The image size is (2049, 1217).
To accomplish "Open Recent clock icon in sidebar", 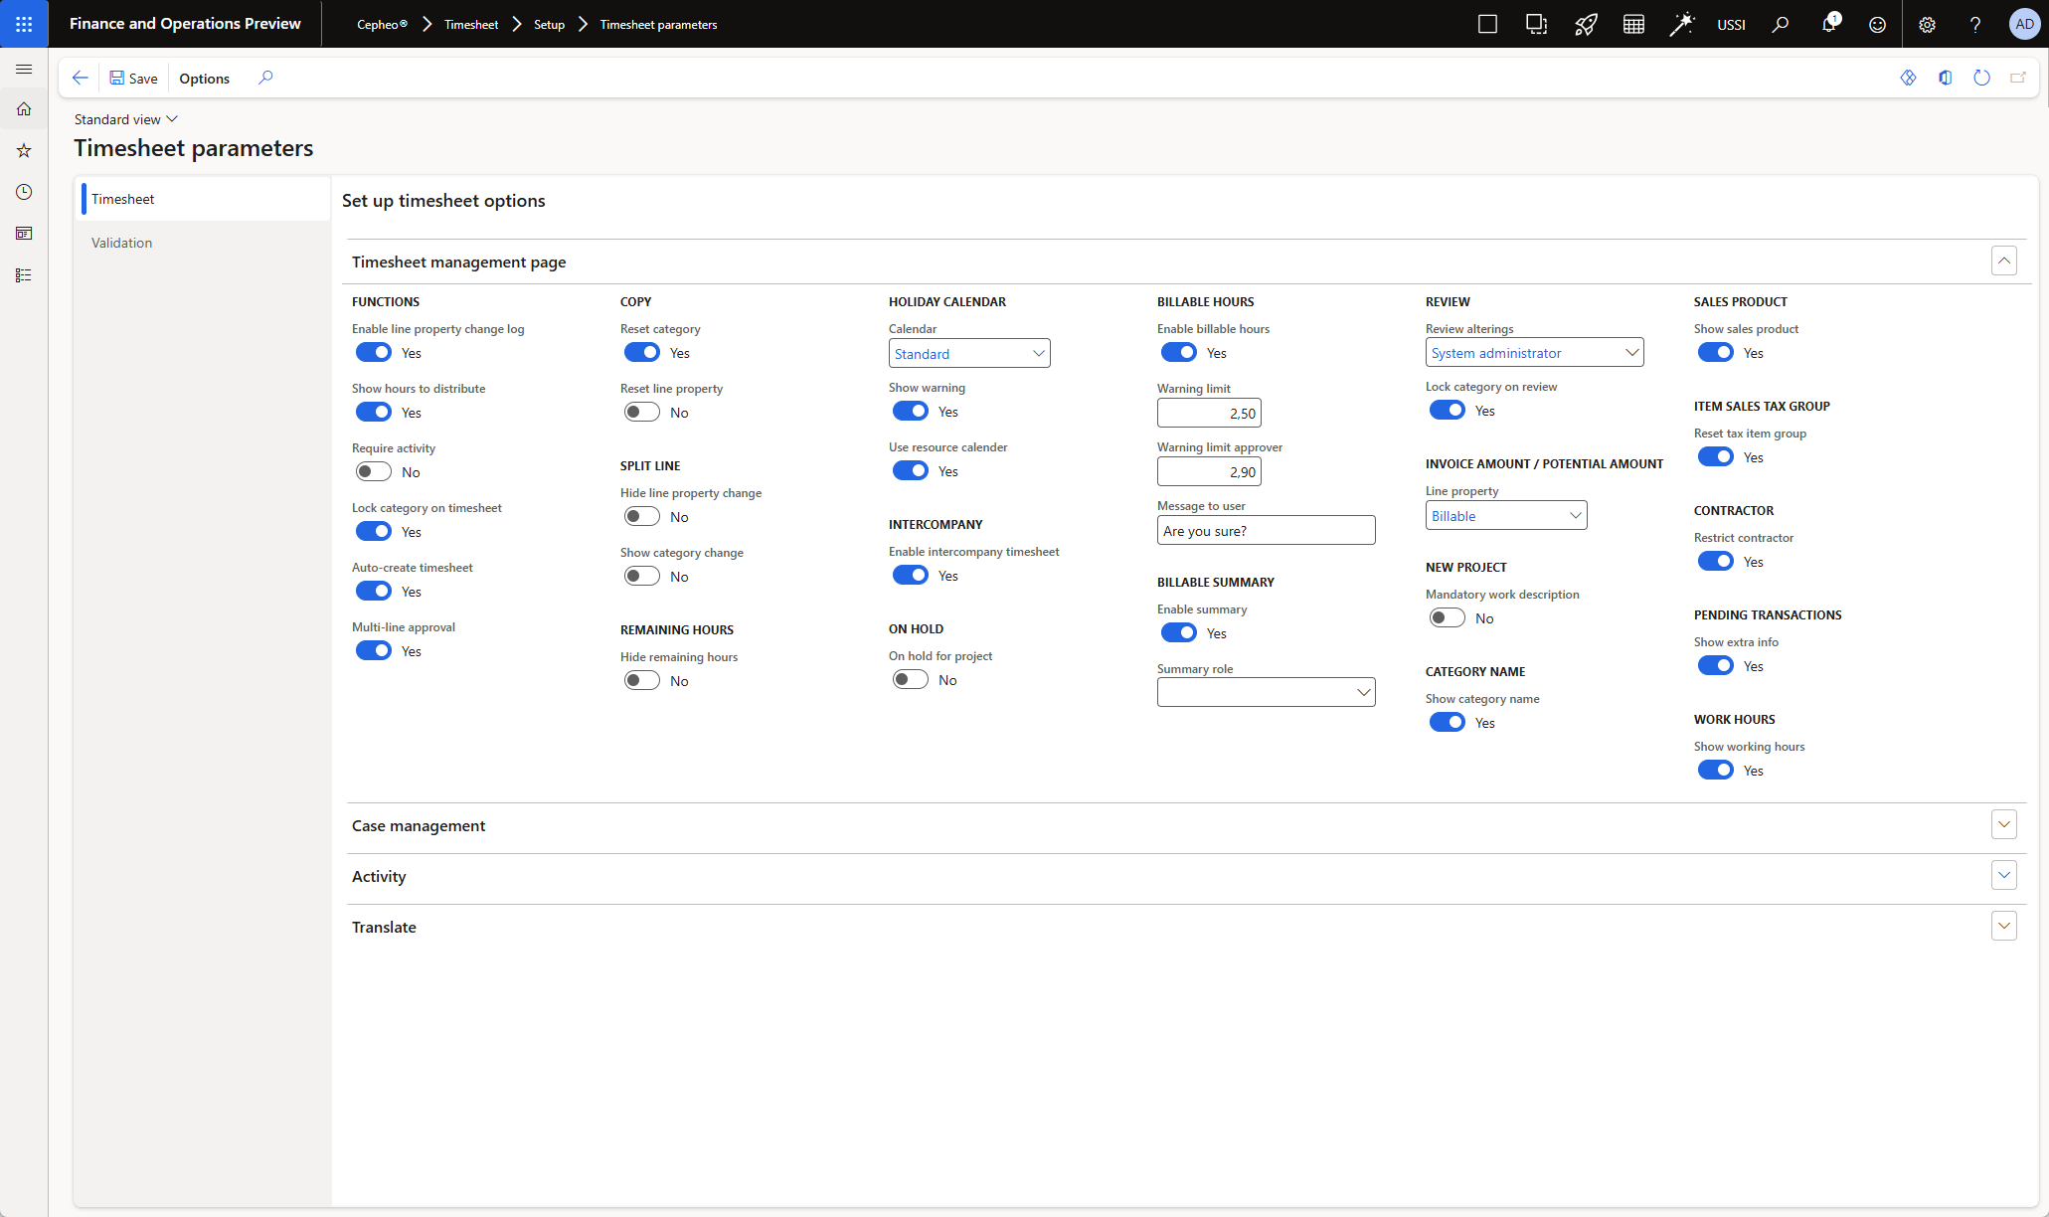I will coord(24,192).
